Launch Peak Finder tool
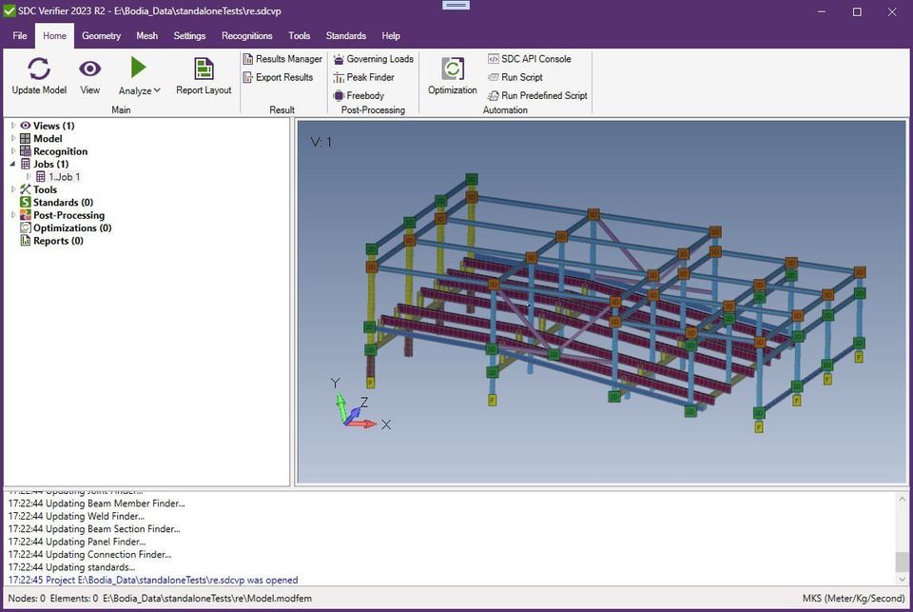Image resolution: width=913 pixels, height=612 pixels. coord(363,77)
